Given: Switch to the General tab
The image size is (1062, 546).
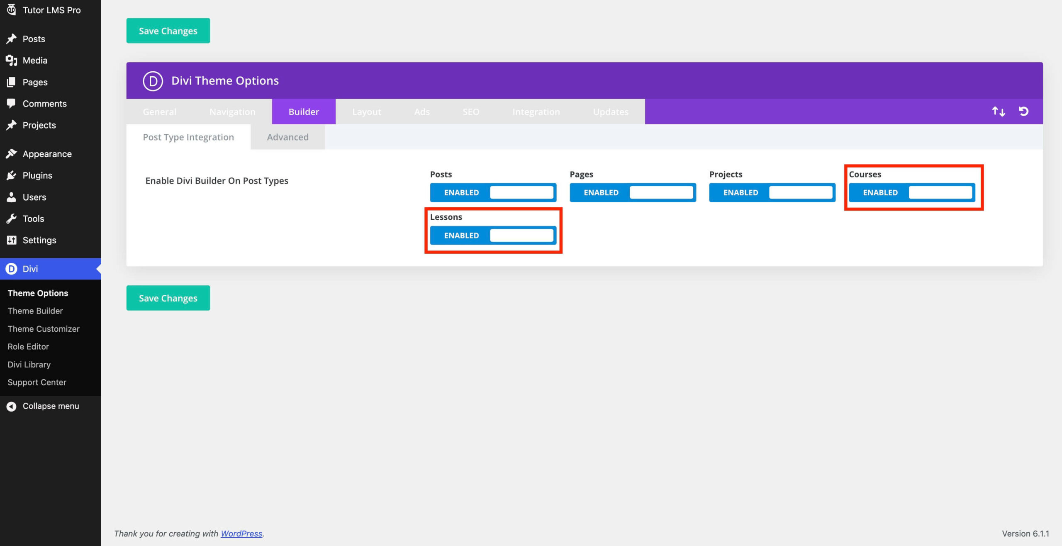Looking at the screenshot, I should 159,112.
